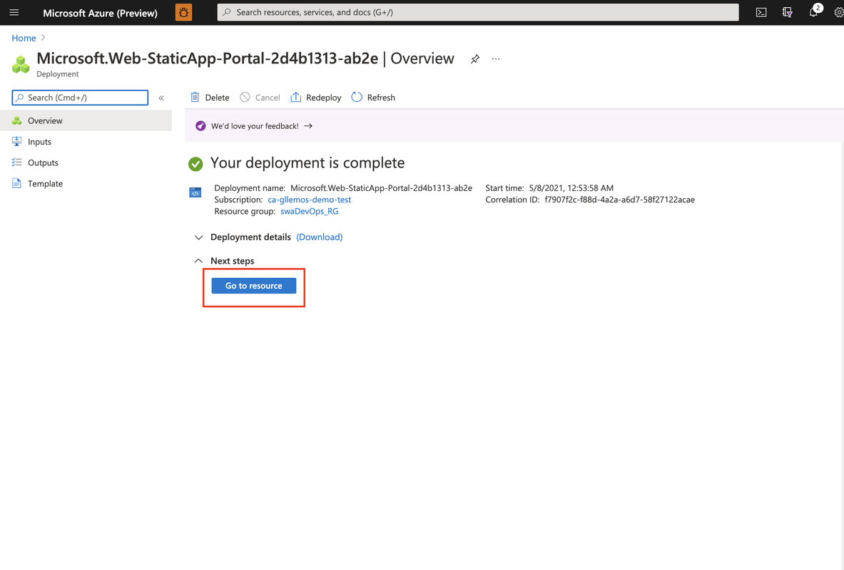
Task: Click the deployment cubes icon beside title
Action: tap(21, 65)
